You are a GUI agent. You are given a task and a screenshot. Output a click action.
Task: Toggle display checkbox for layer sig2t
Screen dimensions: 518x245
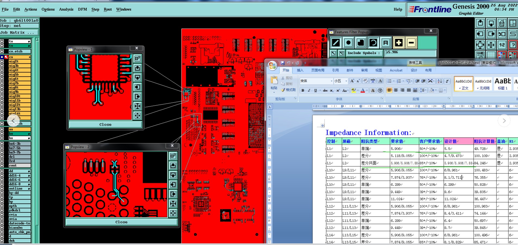pos(2,61)
